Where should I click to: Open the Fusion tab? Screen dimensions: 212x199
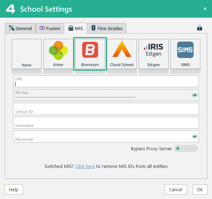50,28
